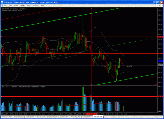This screenshot has height=119, width=164.
Task: Select the middle red horizontal line price label
Action: coord(160,53)
